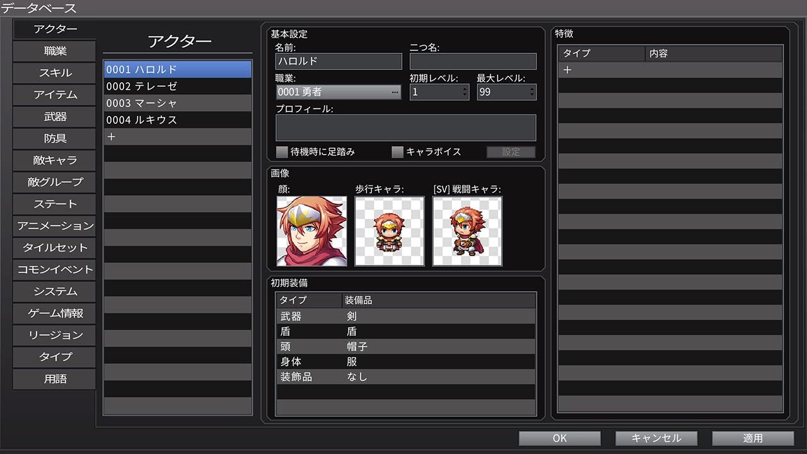The width and height of the screenshot is (807, 454).
Task: Click the ellipsis on the 職業 selector
Action: tap(395, 93)
